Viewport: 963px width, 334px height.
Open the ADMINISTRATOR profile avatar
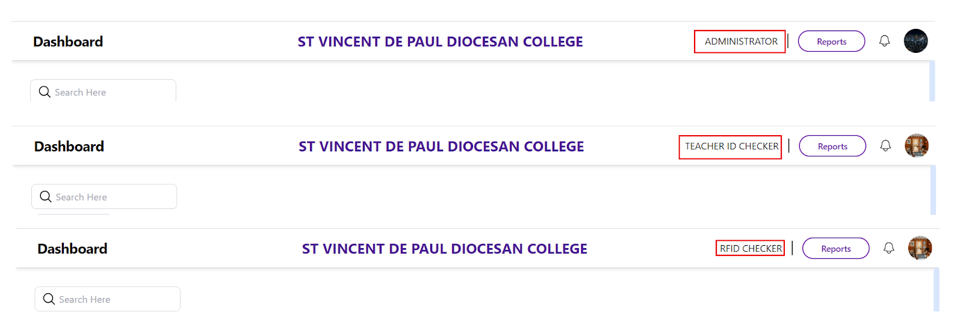coord(915,41)
